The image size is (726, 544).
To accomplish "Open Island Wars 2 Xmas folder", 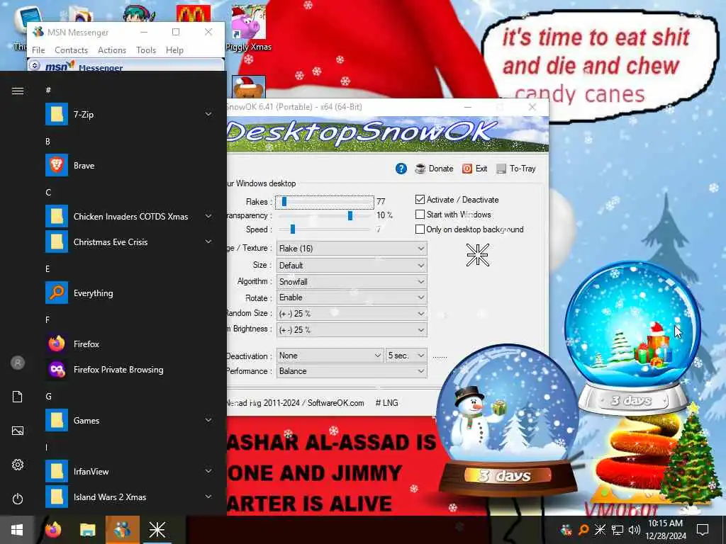I will point(129,497).
